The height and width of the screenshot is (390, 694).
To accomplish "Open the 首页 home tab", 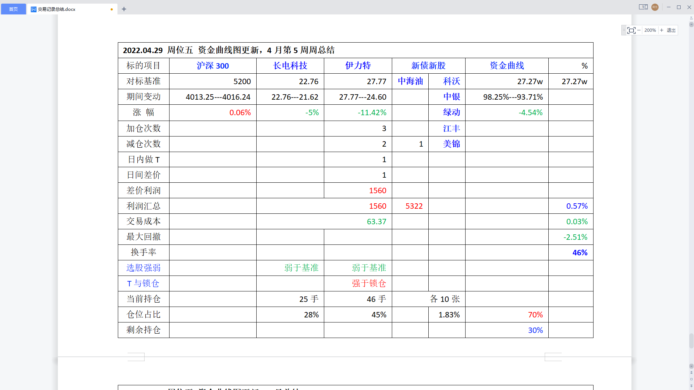I will tap(13, 9).
